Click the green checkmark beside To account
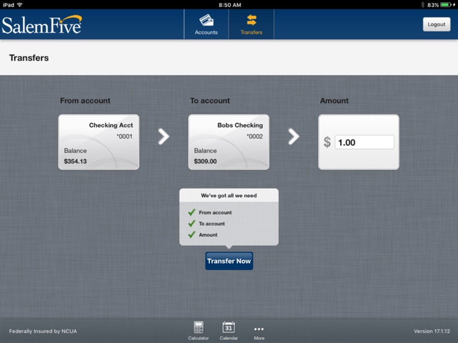 coord(192,223)
